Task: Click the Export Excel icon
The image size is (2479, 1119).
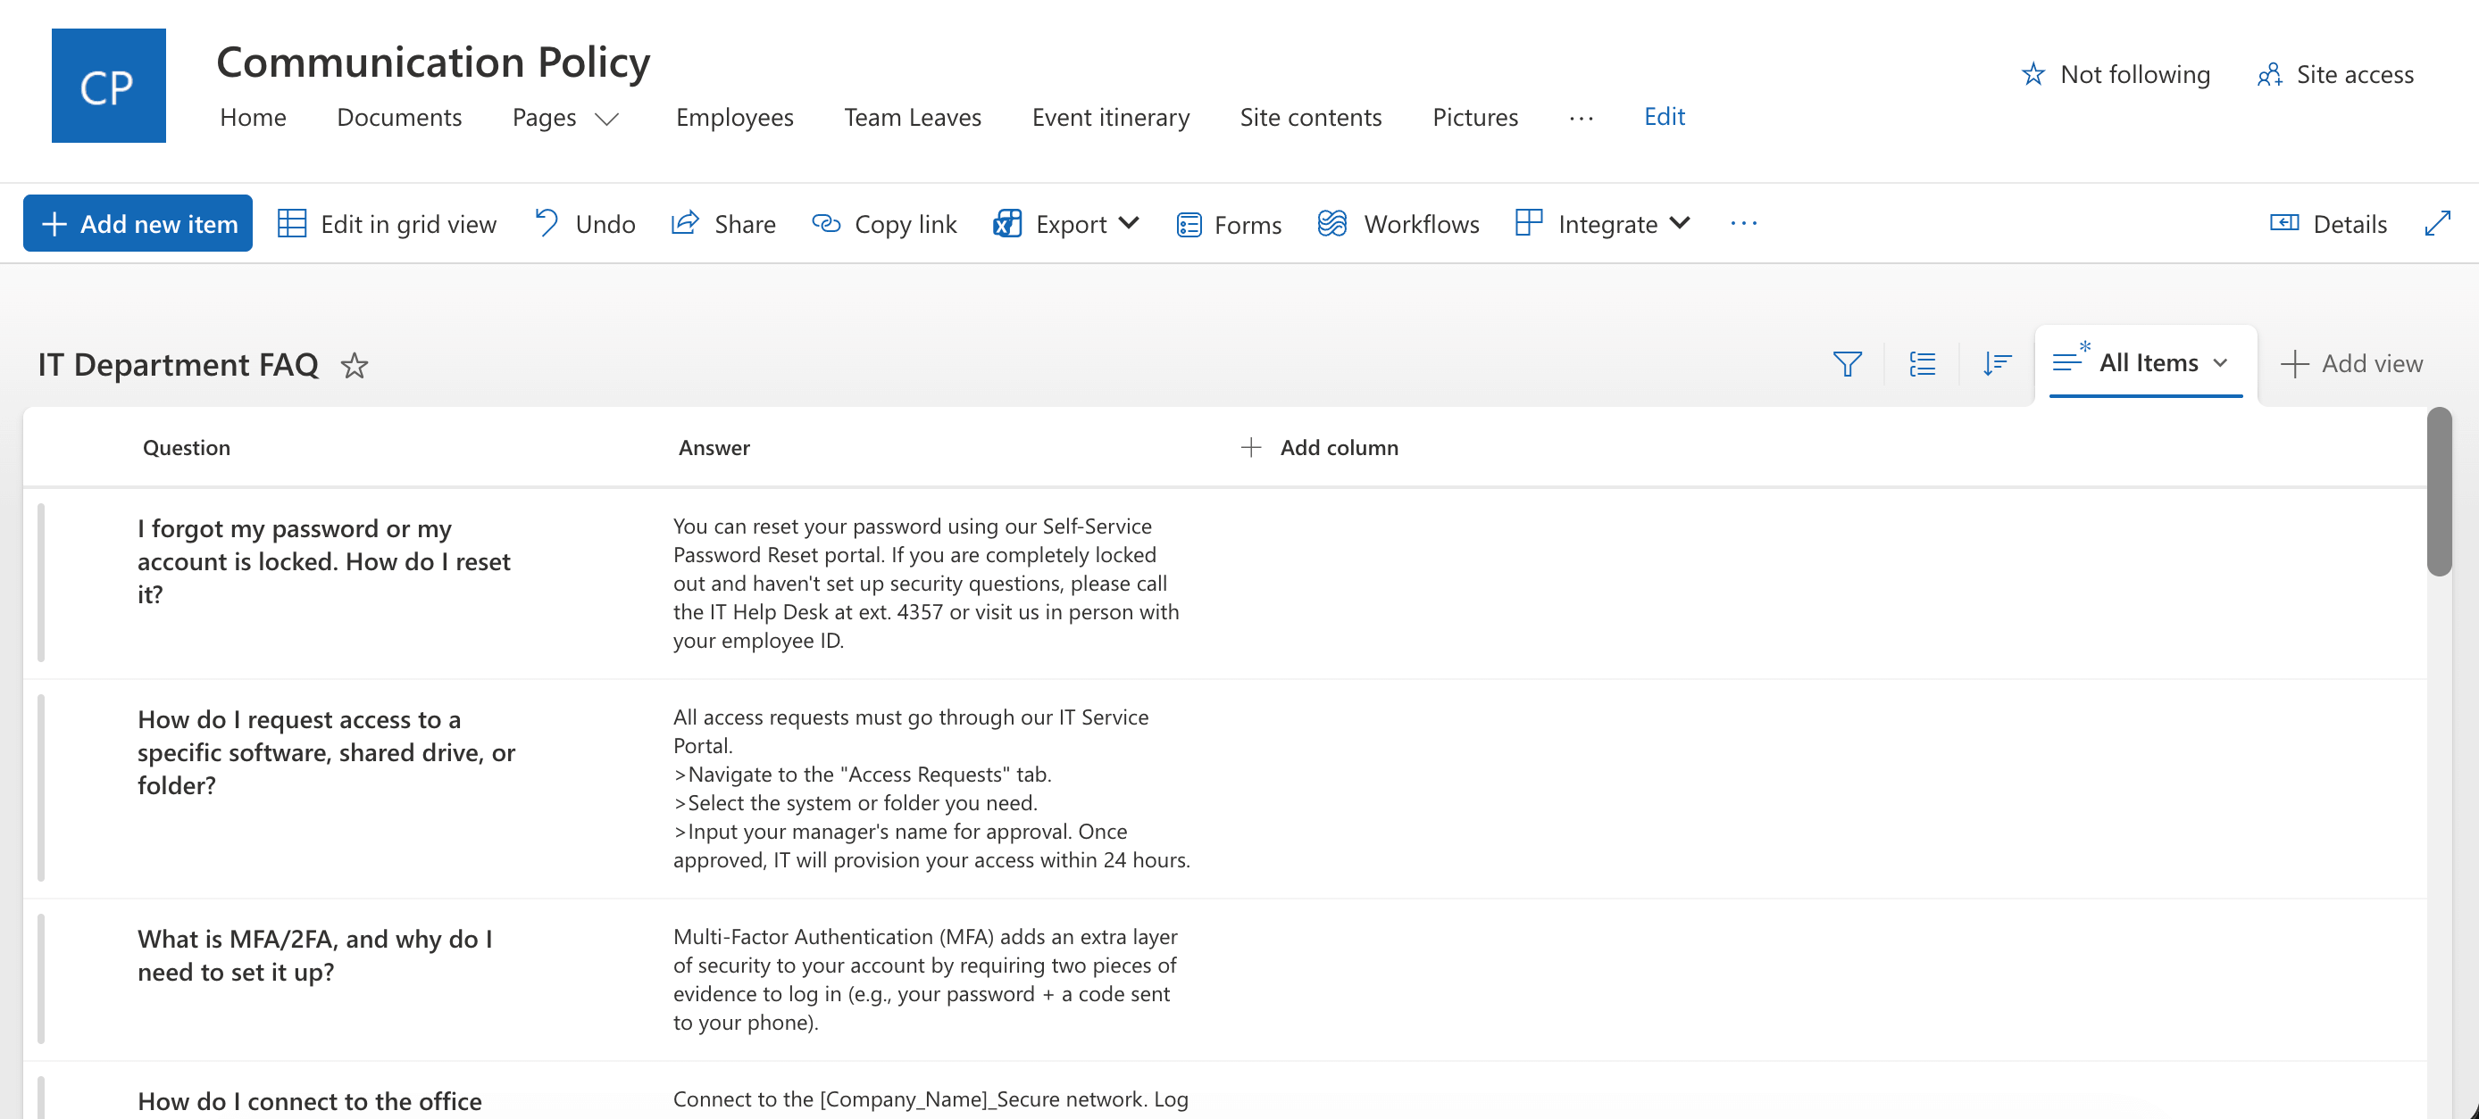Action: 1006,223
